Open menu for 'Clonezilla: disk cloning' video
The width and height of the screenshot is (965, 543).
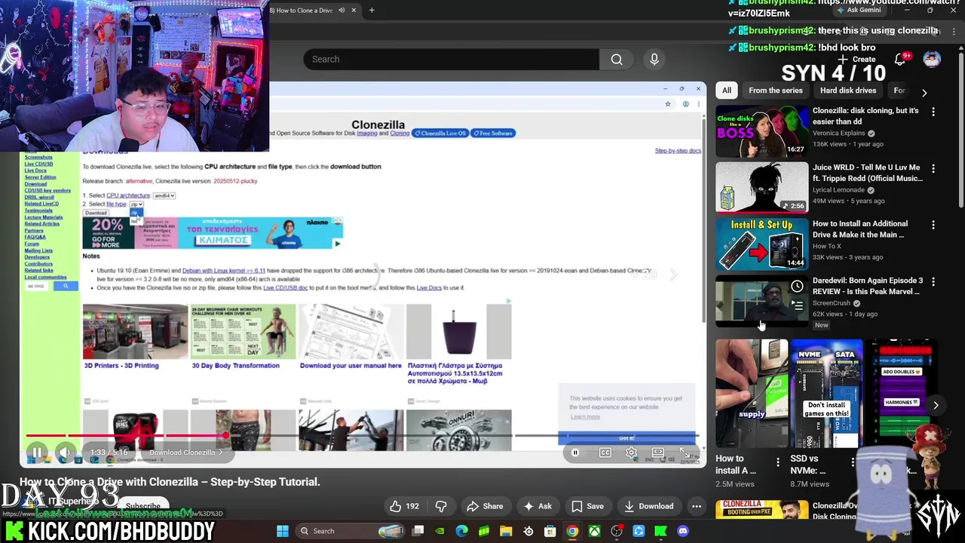click(x=933, y=112)
